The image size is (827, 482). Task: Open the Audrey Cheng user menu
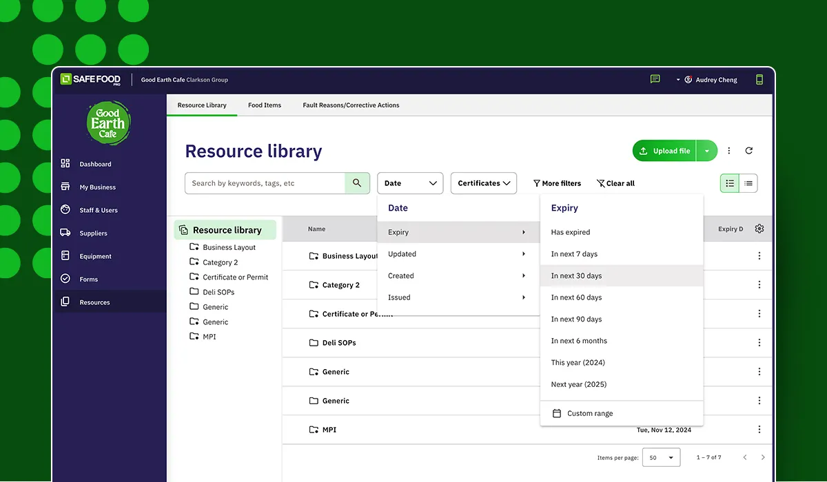[706, 80]
